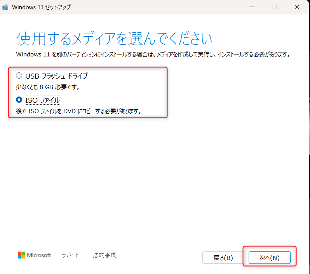310x274 pixels.
Task: Click the Windows 11 セットアップ title text
Action: tap(41, 7)
